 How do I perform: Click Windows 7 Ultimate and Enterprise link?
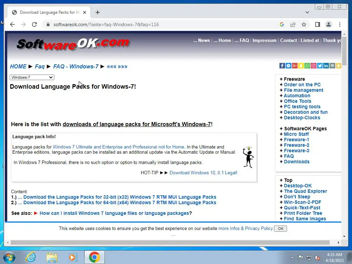119,147
